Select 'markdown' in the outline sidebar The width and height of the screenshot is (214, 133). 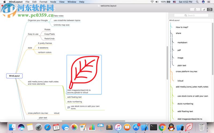pos(182,43)
